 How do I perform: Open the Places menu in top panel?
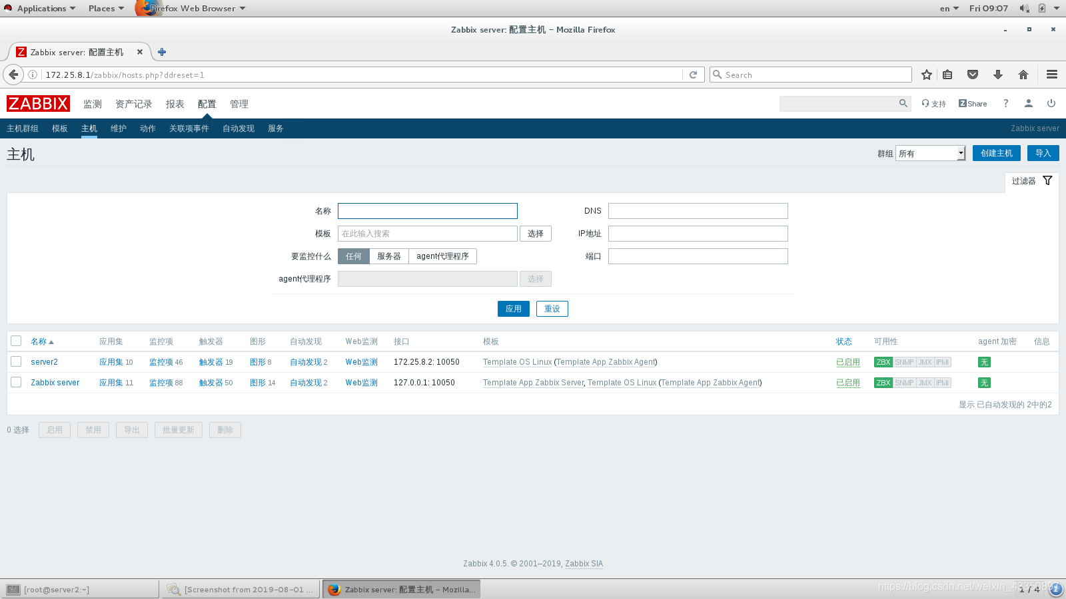click(x=106, y=8)
